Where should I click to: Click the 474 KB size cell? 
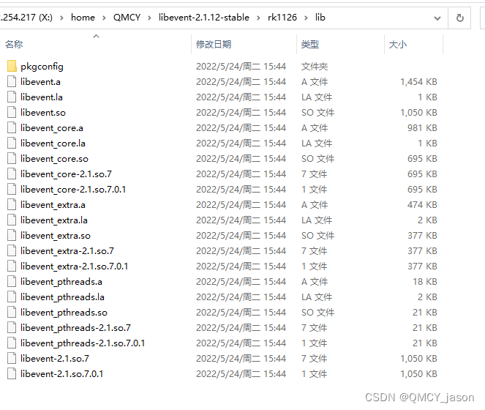[x=422, y=205]
